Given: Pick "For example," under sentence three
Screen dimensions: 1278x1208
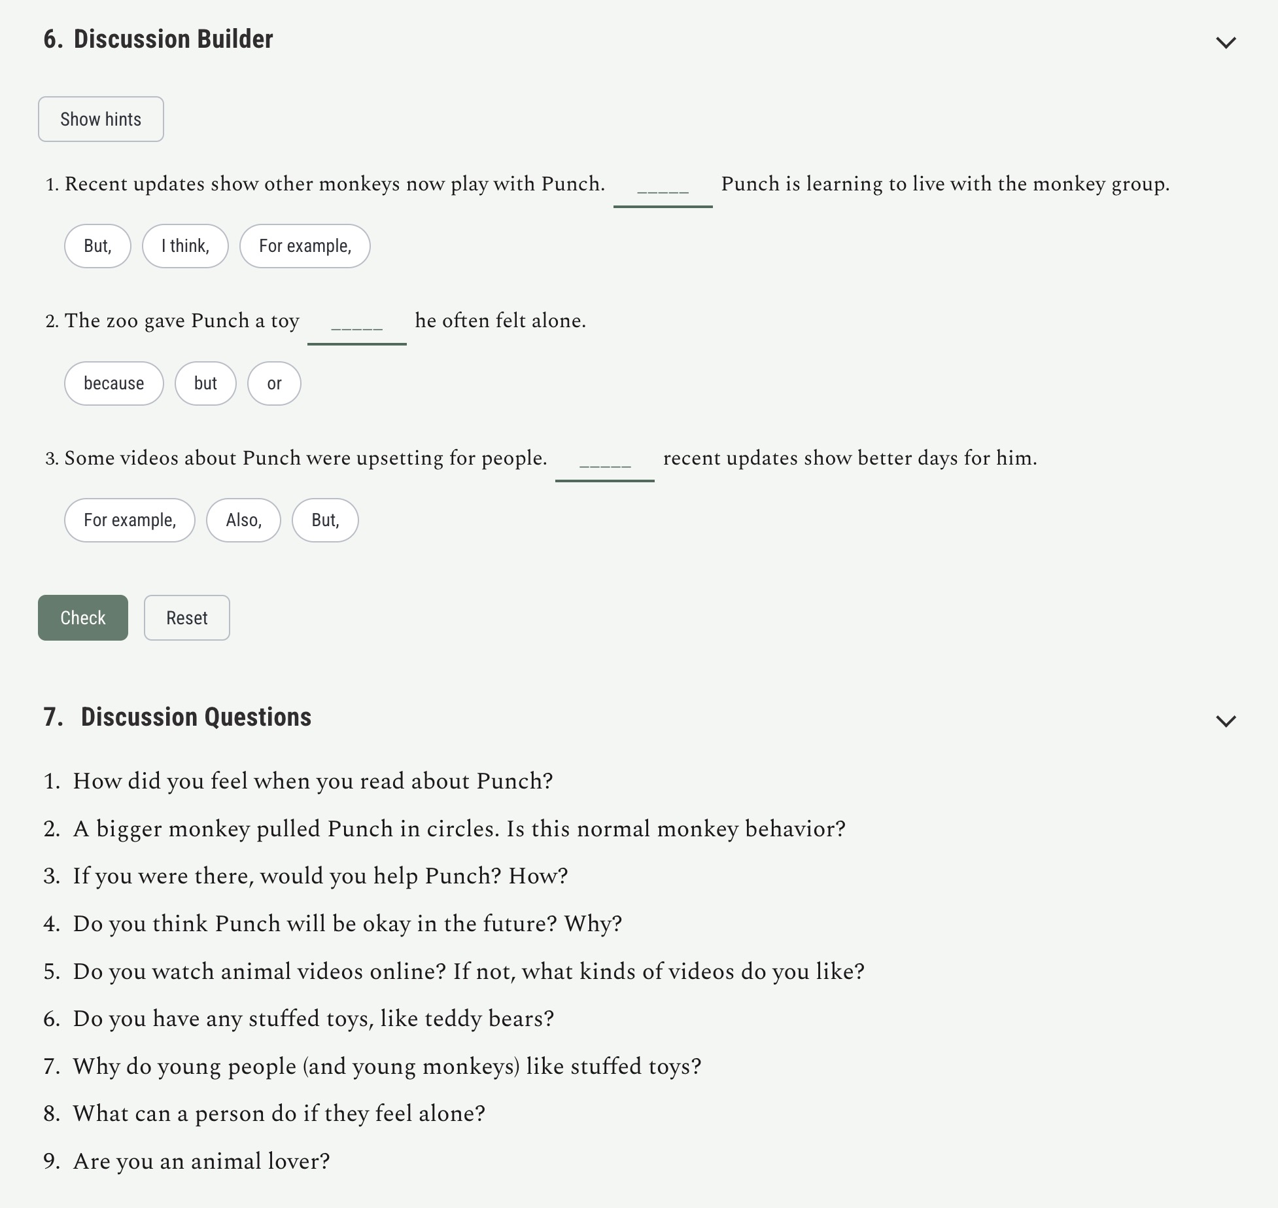Looking at the screenshot, I should pos(129,520).
